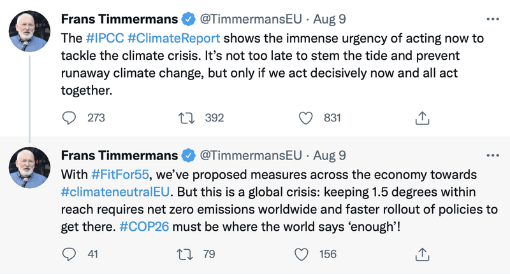Open @TimmermansEU handle on second tweet

[x=251, y=156]
